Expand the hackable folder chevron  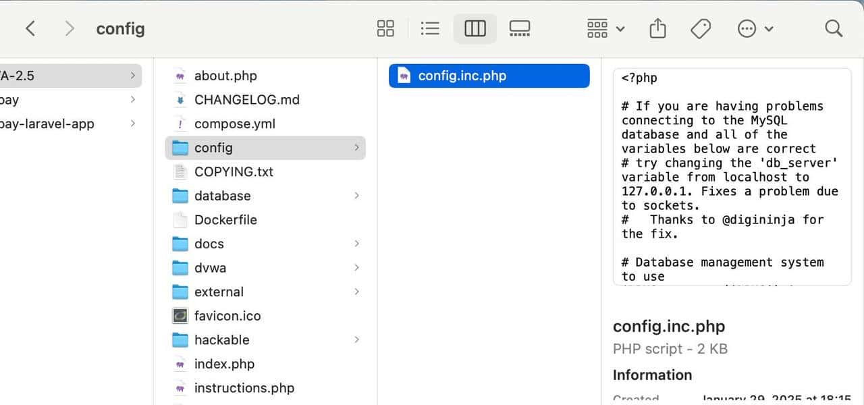pos(356,340)
